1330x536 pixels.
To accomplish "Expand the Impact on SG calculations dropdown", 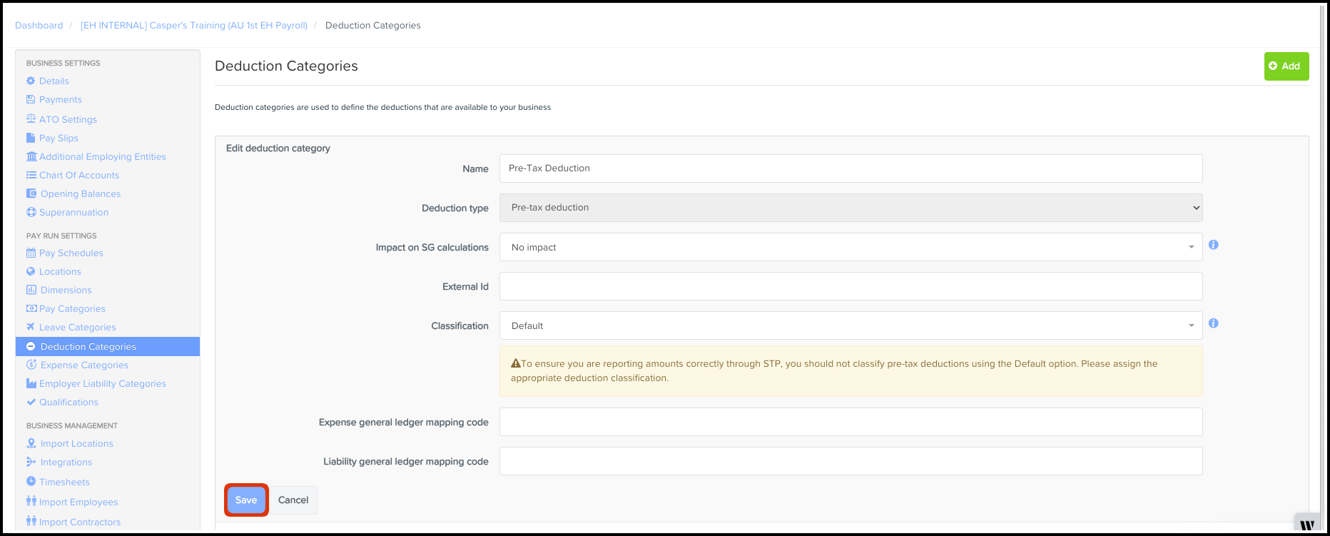I will click(x=851, y=247).
